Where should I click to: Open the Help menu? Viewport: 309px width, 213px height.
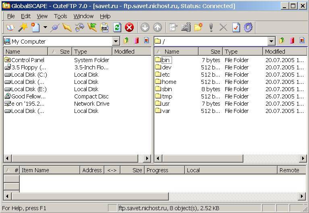coord(105,16)
